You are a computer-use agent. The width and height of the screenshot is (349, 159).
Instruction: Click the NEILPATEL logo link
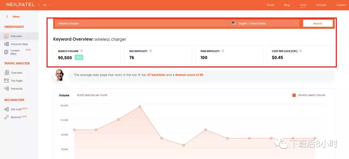pos(20,5)
